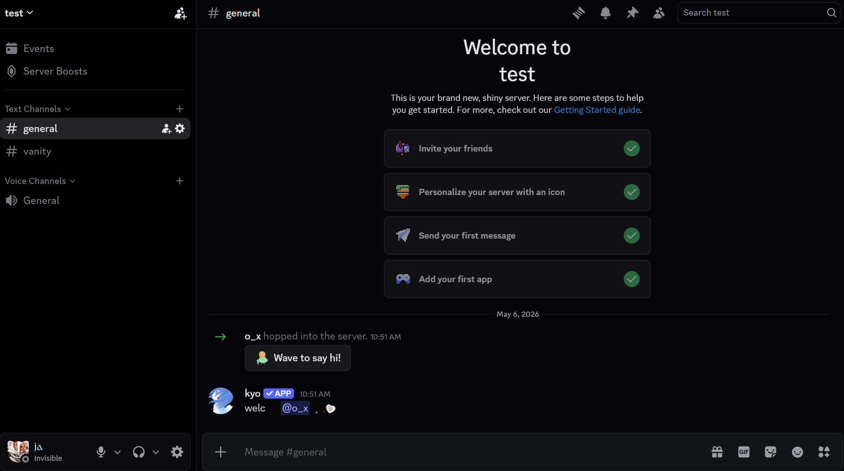Viewport: 844px width, 471px height.
Task: Click the check on Send your first message
Action: [x=631, y=235]
